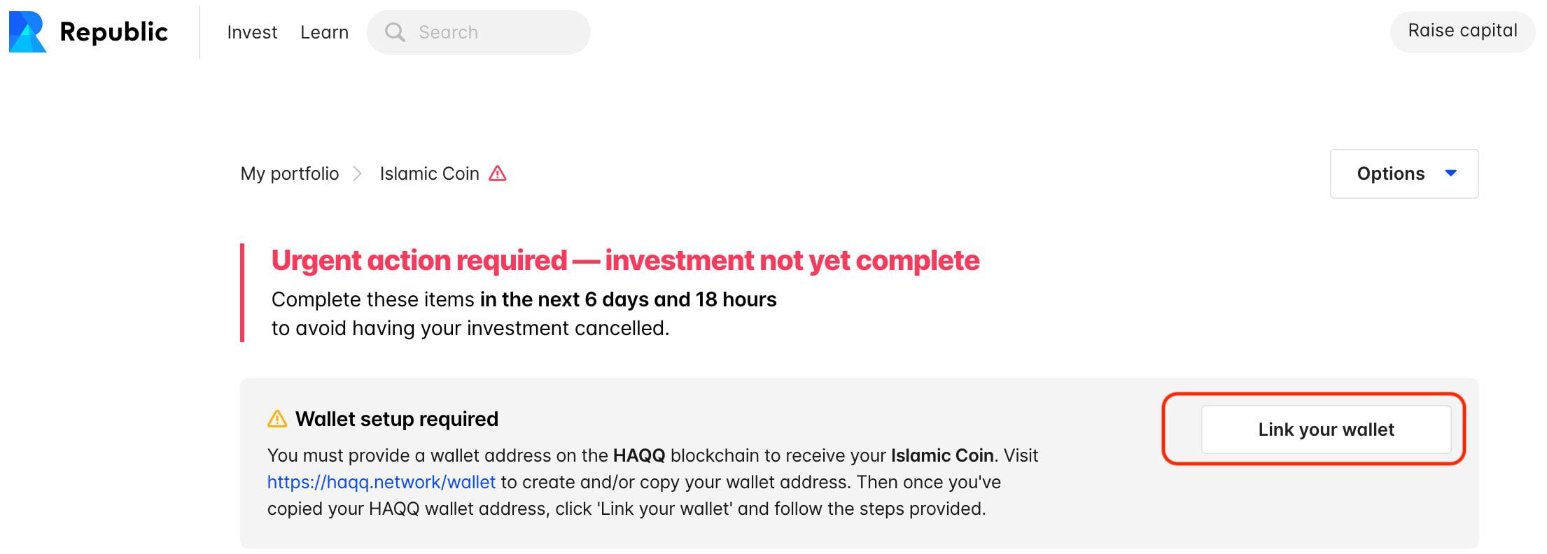Click the blue caret in Options
Image resolution: width=1547 pixels, height=554 pixels.
1451,173
